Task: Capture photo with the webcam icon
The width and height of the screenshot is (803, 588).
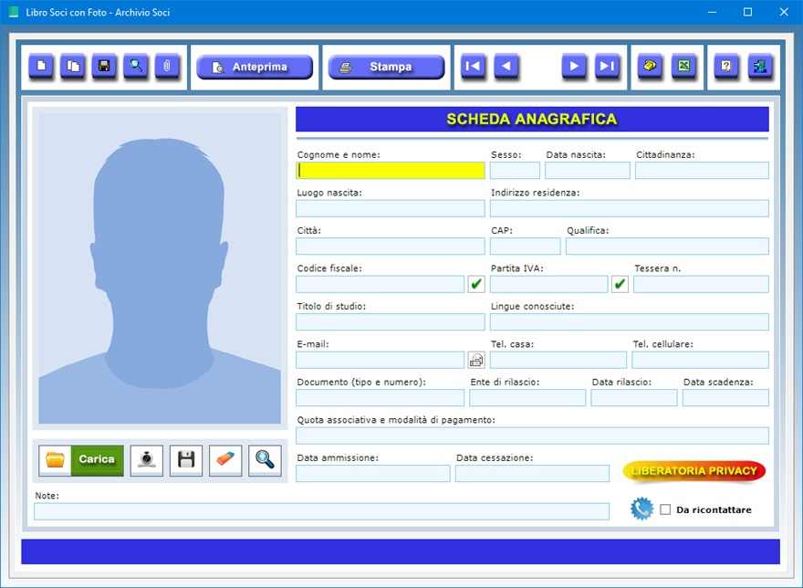Action: point(147,459)
